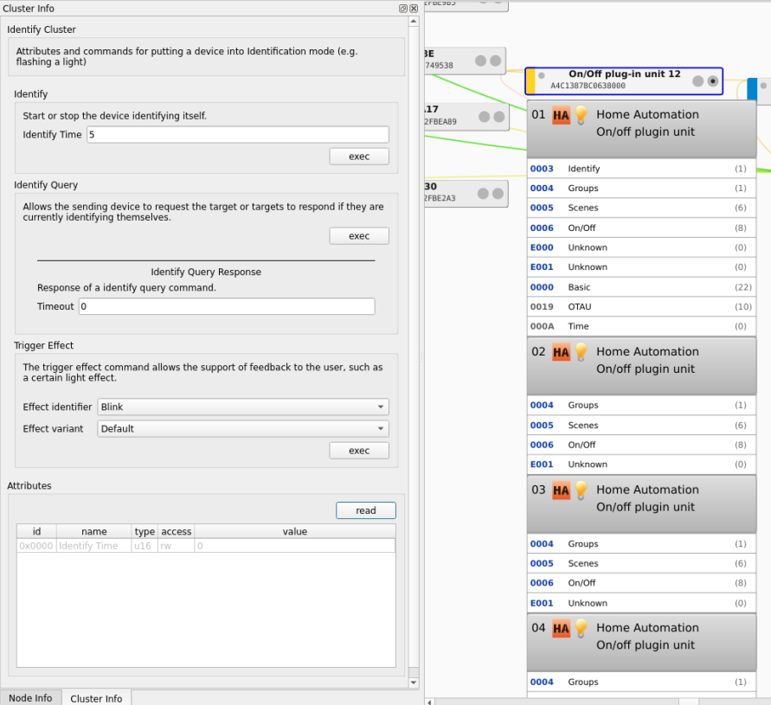
Task: Select Groups cluster in endpoint 02
Action: (x=641, y=405)
